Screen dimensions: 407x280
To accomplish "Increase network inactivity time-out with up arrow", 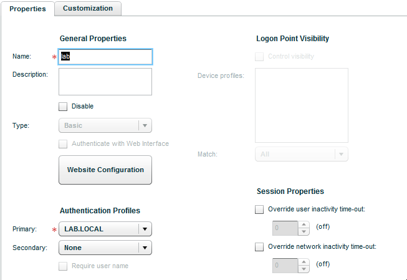I will pyautogui.click(x=304, y=262).
